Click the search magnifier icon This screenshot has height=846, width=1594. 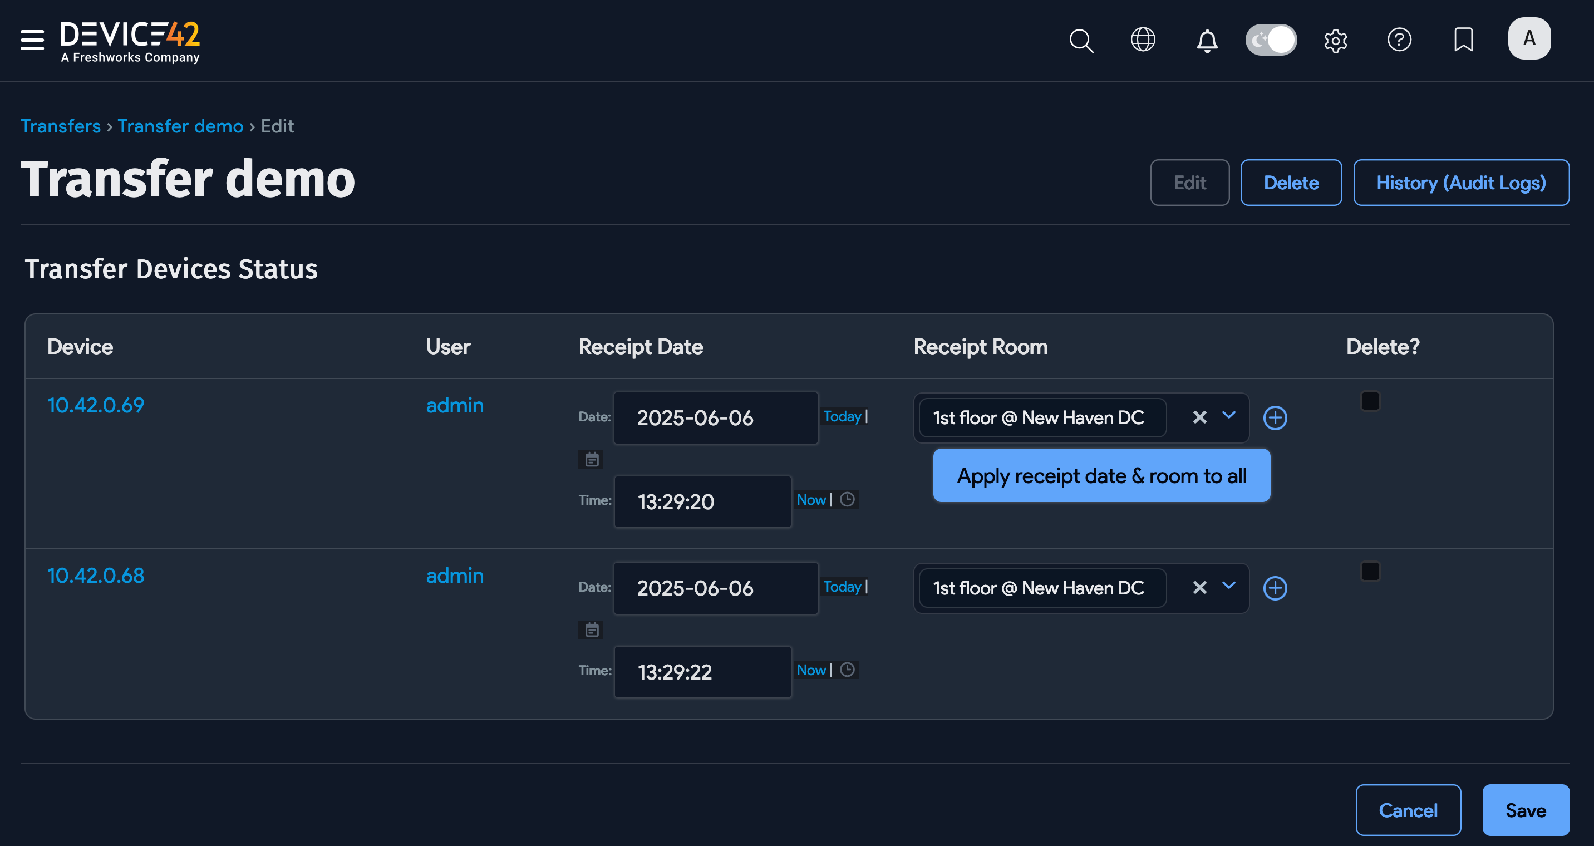(x=1080, y=40)
